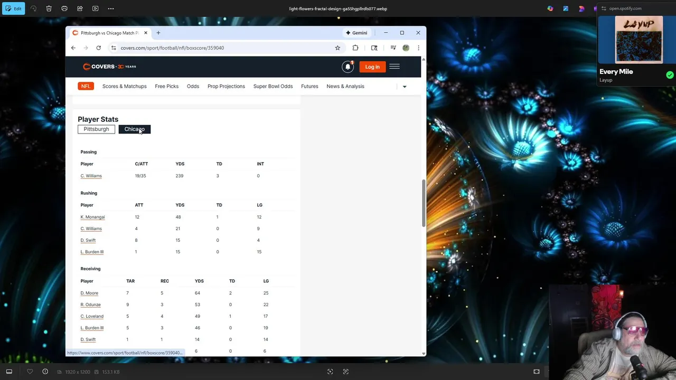Open Super Bowl Odds menu item
The image size is (676, 380).
tap(273, 86)
